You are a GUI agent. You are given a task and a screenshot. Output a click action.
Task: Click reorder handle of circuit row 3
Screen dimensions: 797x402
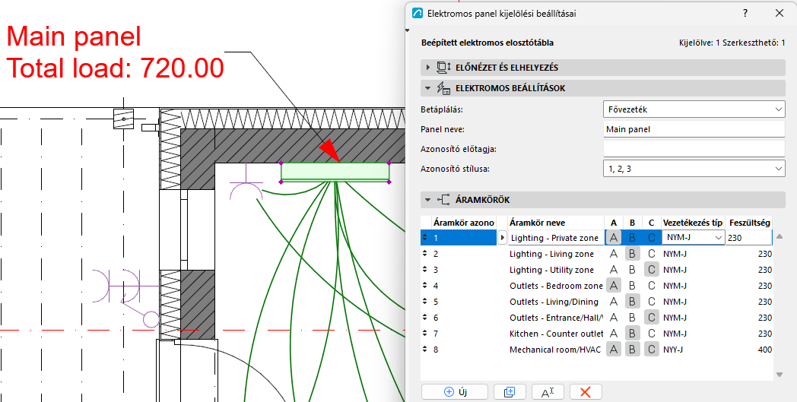425,269
